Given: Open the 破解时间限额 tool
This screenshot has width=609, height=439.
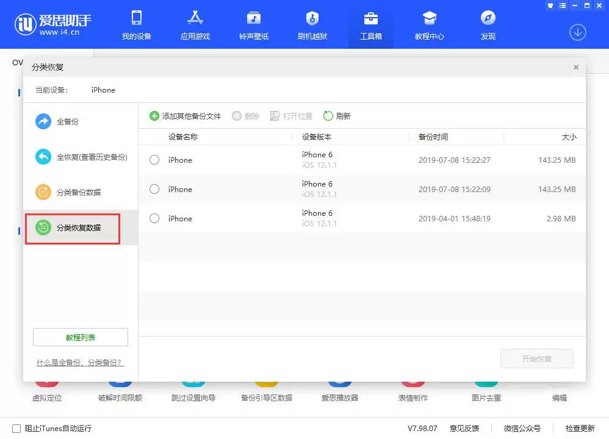Looking at the screenshot, I should (120, 392).
